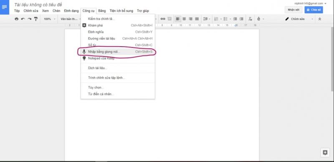Open Notepad của Keep from menu
The width and height of the screenshot is (334, 162).
(x=118, y=58)
